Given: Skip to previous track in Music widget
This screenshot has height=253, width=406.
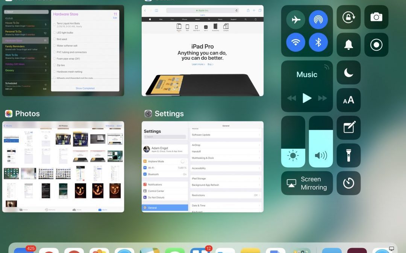Looking at the screenshot, I should 292,98.
